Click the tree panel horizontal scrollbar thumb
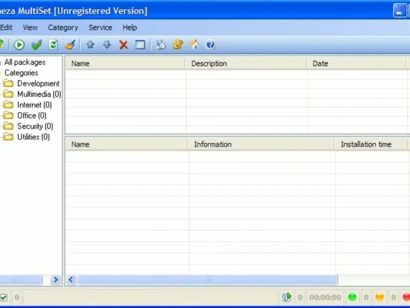 tap(20, 280)
